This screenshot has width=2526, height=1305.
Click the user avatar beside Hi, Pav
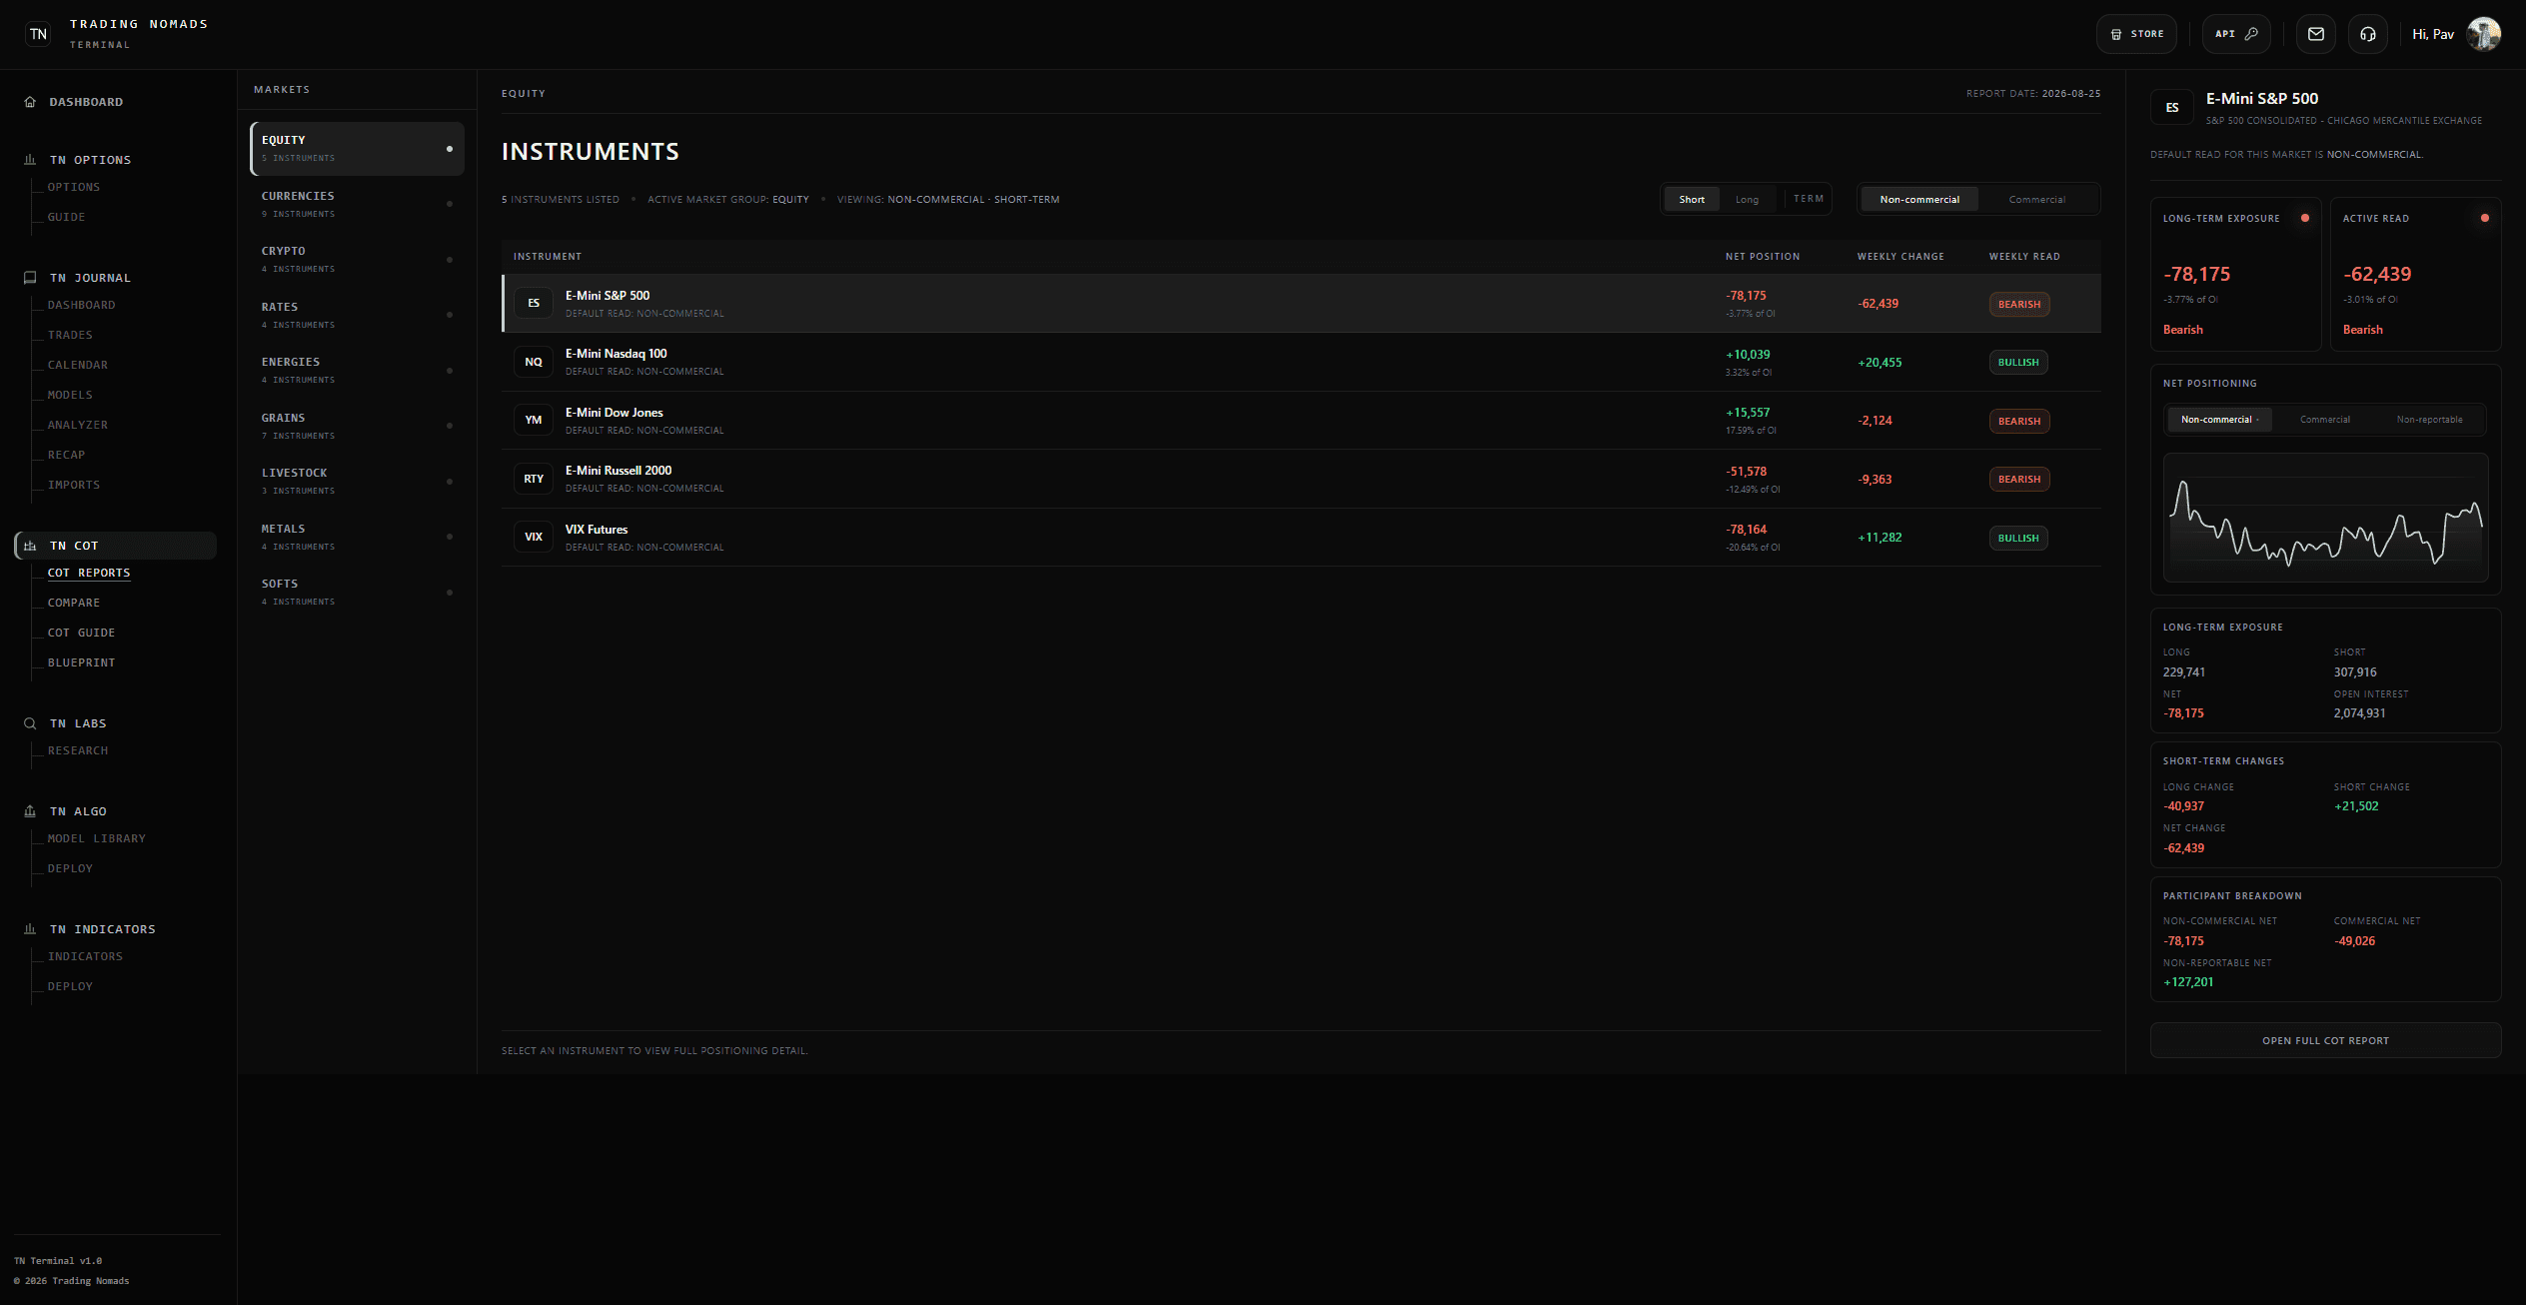tap(2483, 34)
